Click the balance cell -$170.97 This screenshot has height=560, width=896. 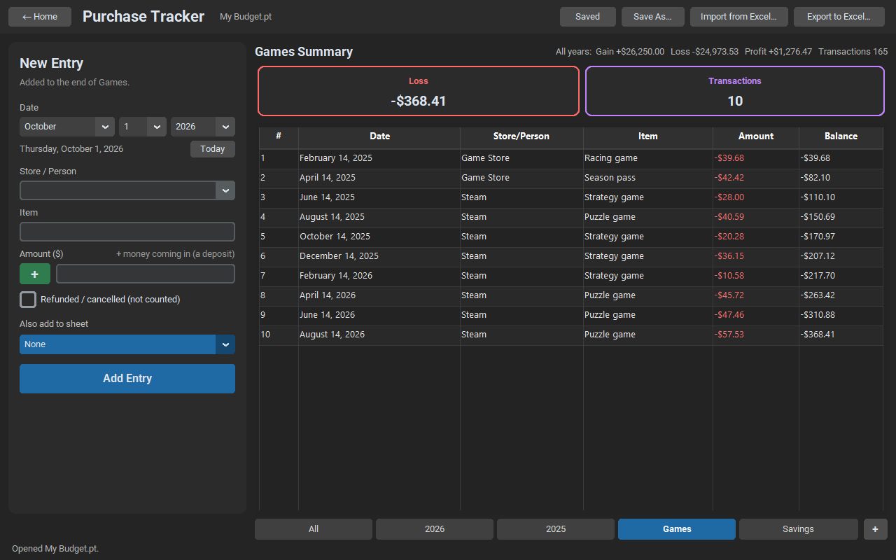tap(841, 237)
